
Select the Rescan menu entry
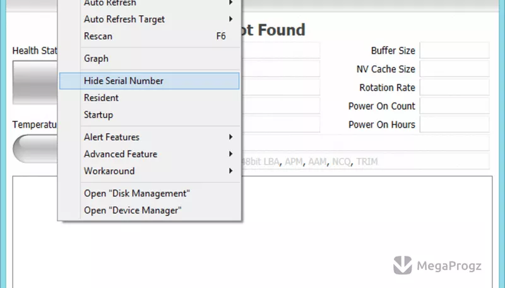[x=150, y=36]
